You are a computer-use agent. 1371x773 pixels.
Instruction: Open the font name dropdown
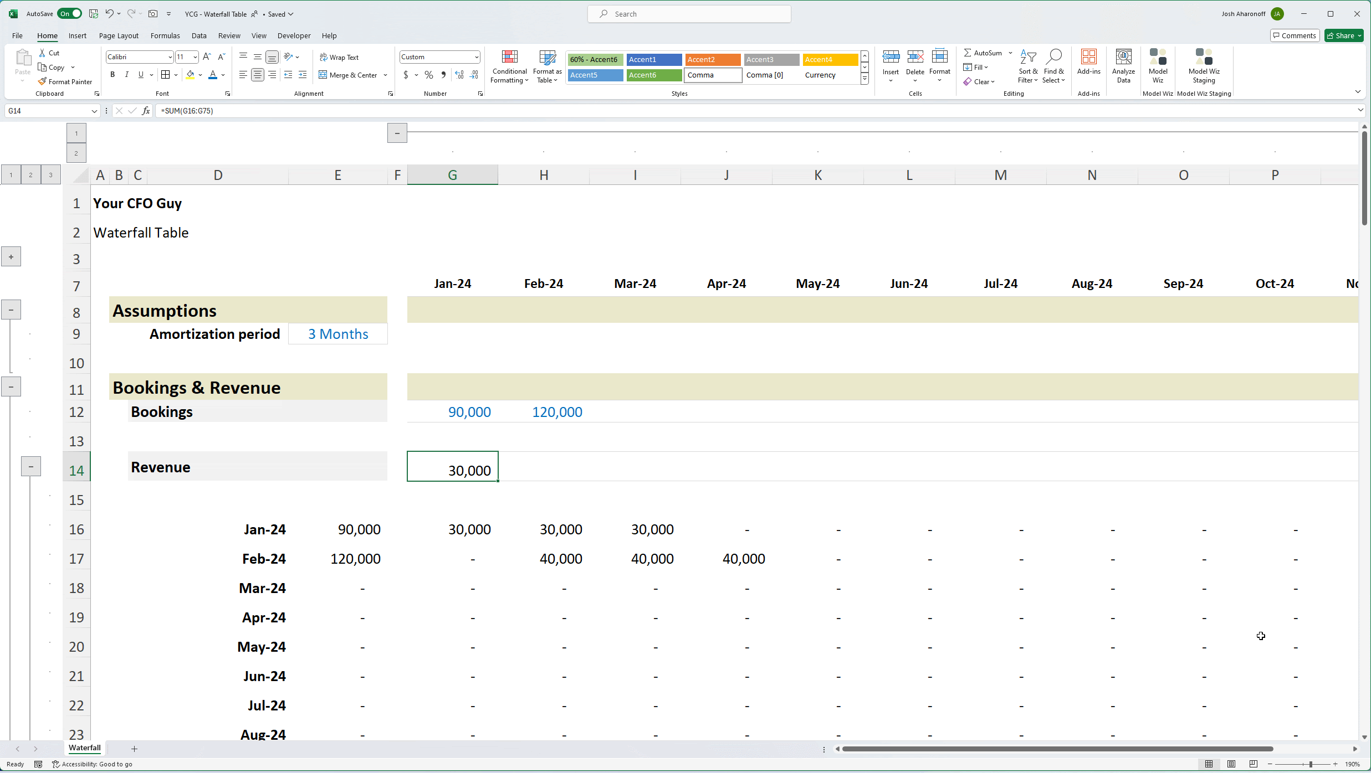pos(169,56)
